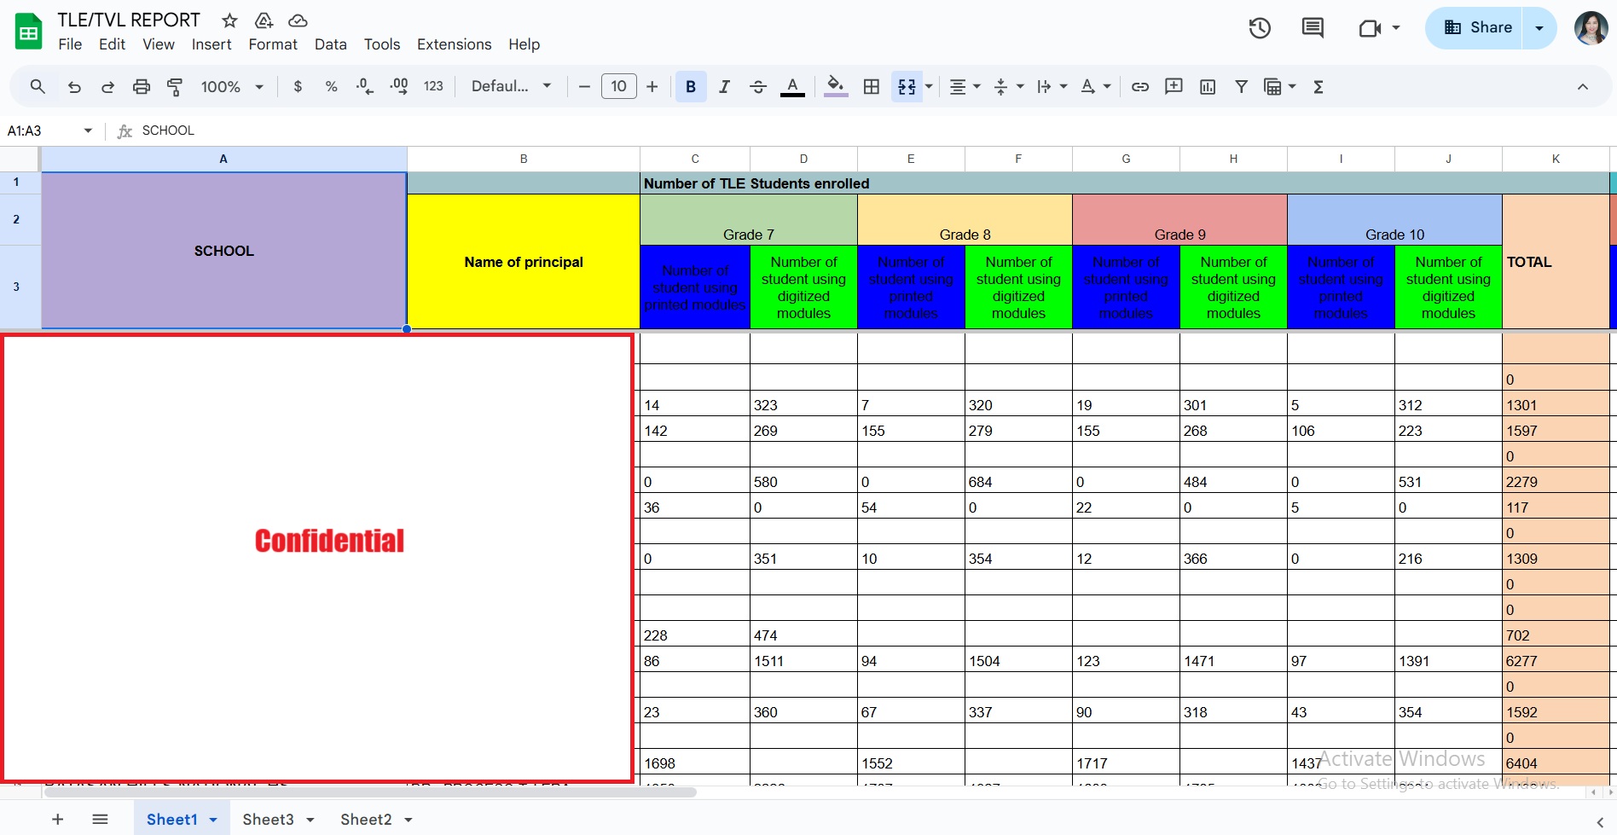Screen dimensions: 1617x835
Task: Open vertical align dropdown
Action: (1008, 86)
